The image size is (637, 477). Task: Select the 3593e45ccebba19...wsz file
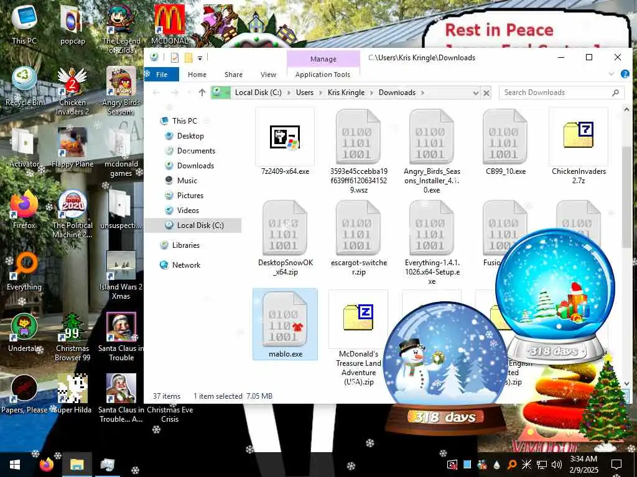[358, 151]
